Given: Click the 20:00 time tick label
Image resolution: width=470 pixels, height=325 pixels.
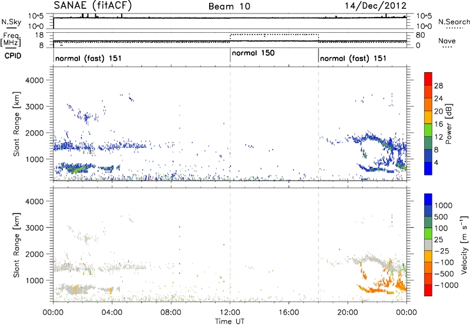Looking at the screenshot, I should 348,313.
